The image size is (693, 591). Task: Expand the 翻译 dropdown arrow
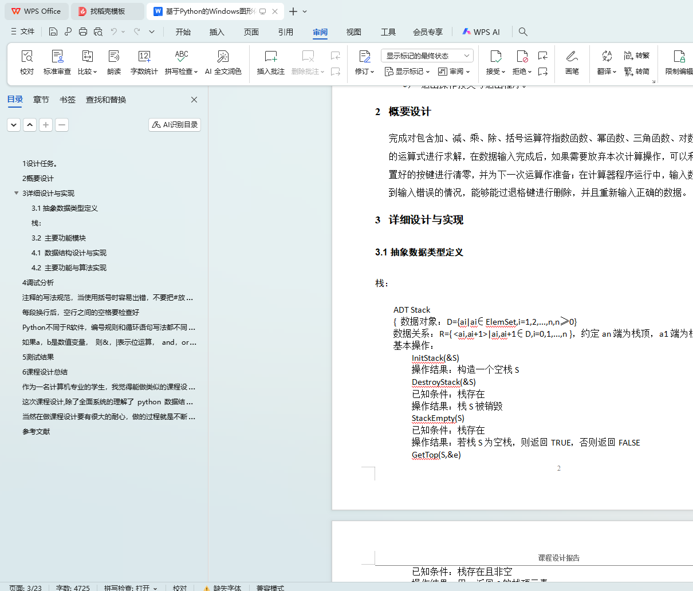(615, 72)
